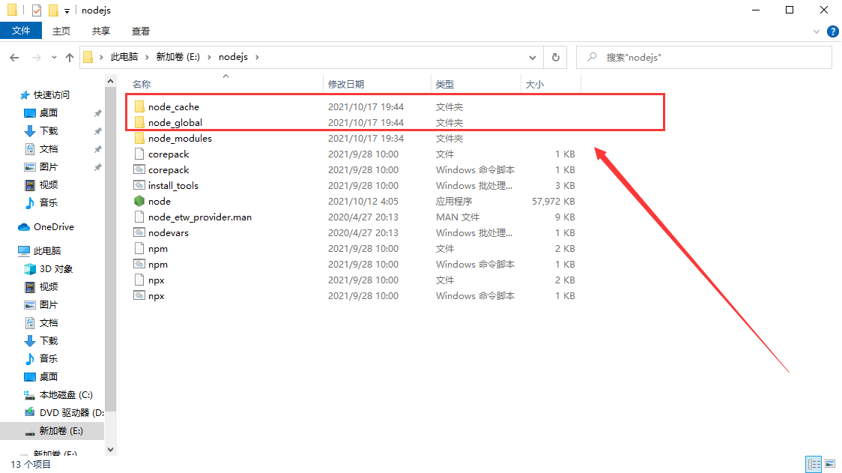Sort by 名称 column header

[142, 85]
